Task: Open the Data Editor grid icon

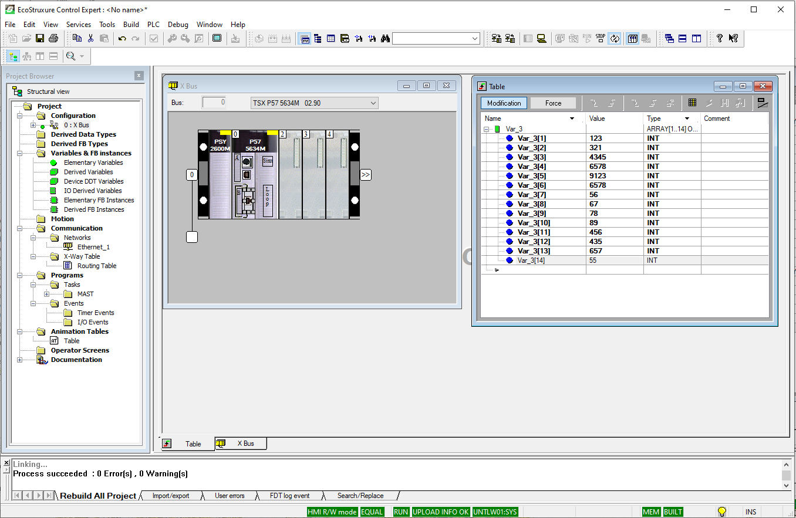Action: pos(331,38)
